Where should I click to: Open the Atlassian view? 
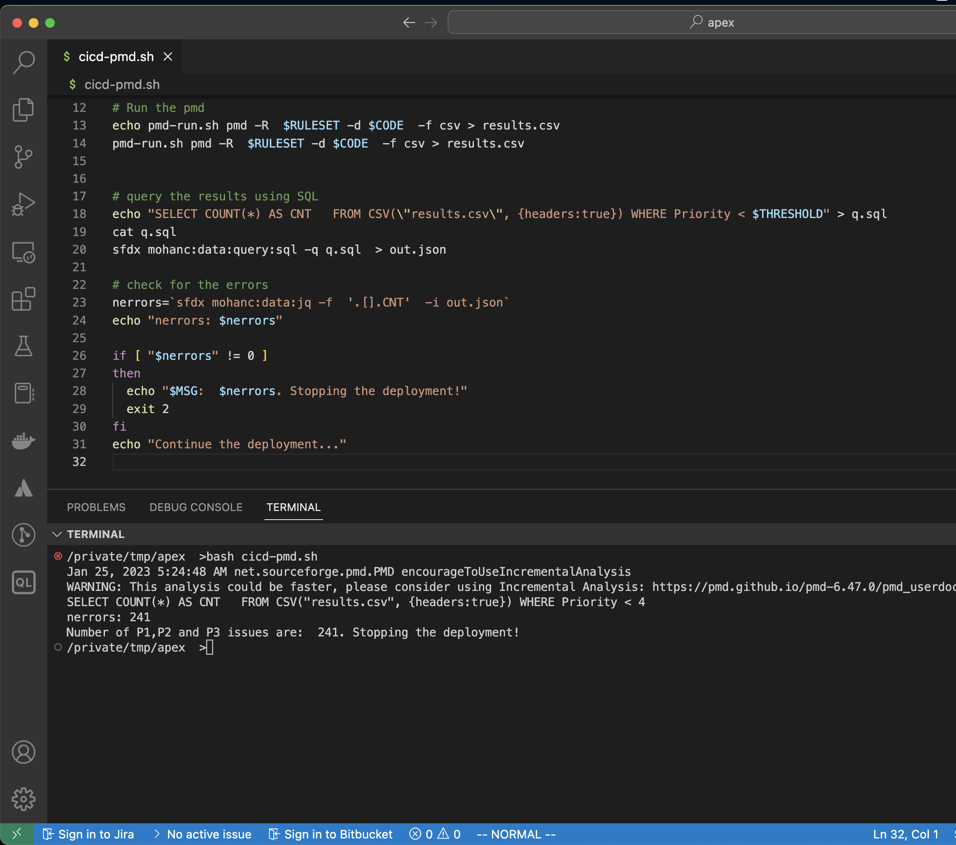click(x=23, y=488)
